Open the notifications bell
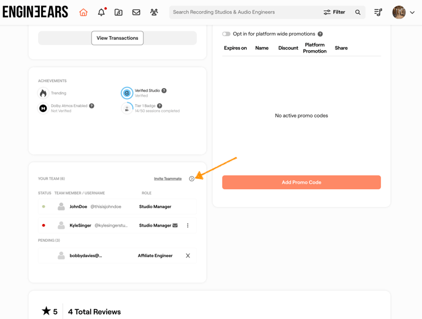Image resolution: width=422 pixels, height=319 pixels. 101,12
